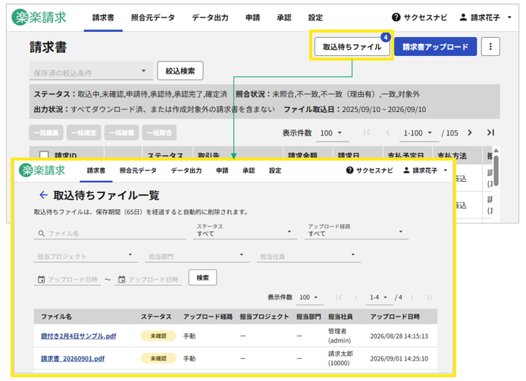Jump to last page in the 請求書 list
Image resolution: width=526 pixels, height=381 pixels.
pyautogui.click(x=490, y=133)
